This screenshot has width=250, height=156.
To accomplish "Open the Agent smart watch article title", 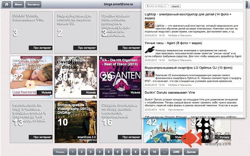I will click(x=173, y=43).
